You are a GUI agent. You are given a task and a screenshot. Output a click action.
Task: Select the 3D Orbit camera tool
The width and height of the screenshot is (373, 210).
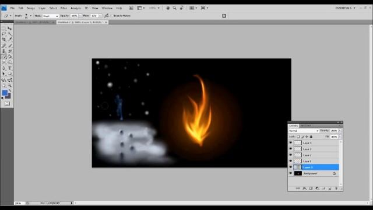pos(10,80)
